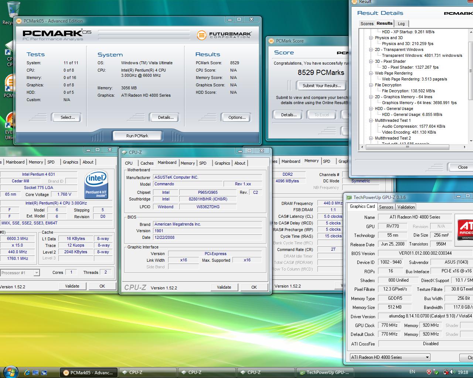Click Run PCMark button

tap(137, 136)
